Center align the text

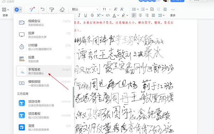(140, 15)
